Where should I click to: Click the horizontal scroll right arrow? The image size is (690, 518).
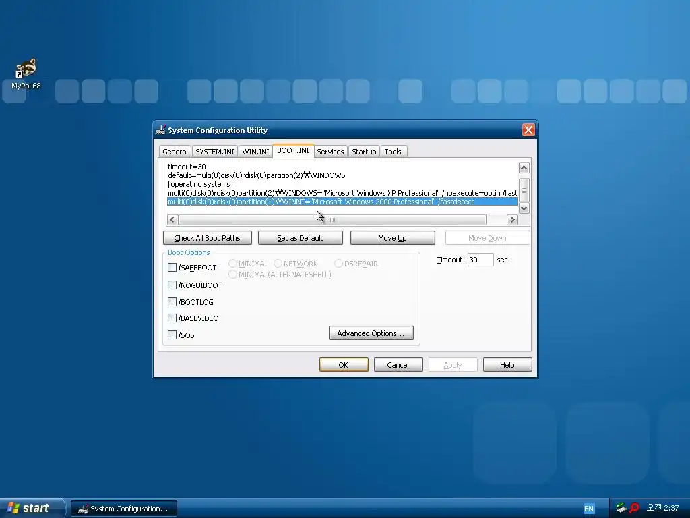[x=512, y=219]
